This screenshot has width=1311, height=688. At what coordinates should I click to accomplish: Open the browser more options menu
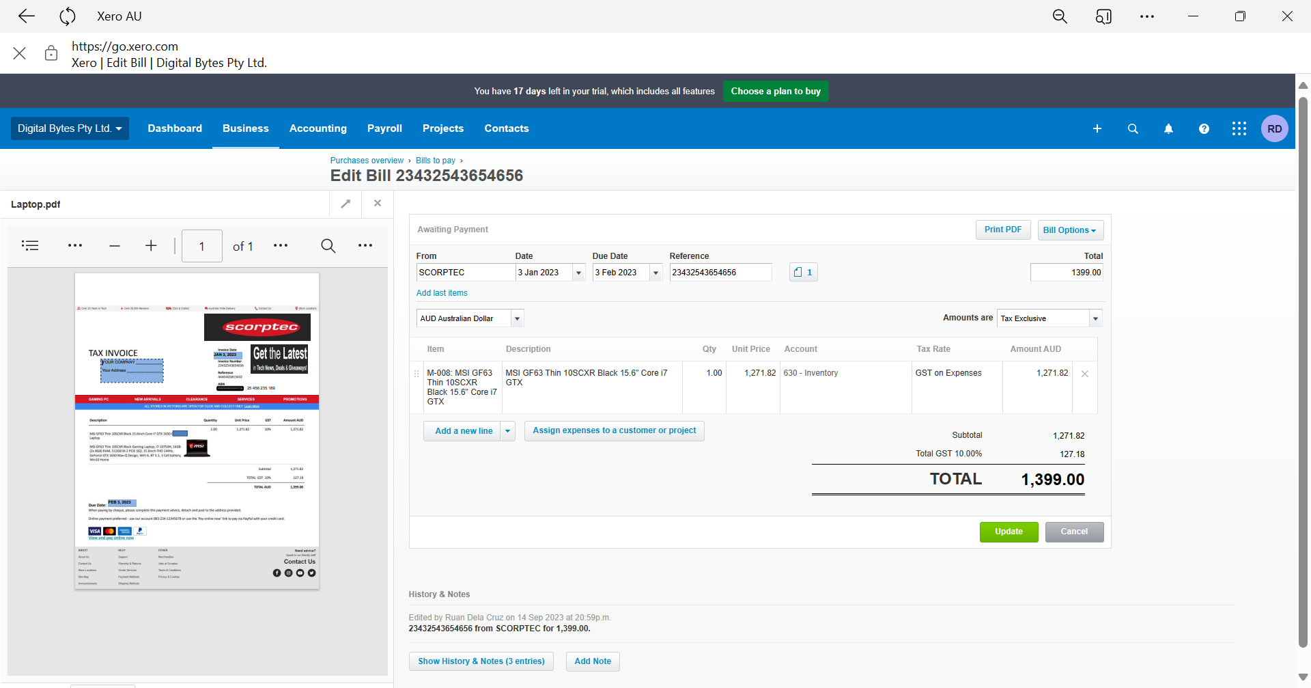point(1147,16)
